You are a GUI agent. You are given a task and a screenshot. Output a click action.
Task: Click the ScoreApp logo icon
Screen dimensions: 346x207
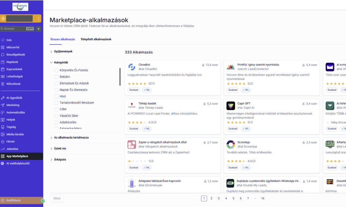tap(230, 144)
